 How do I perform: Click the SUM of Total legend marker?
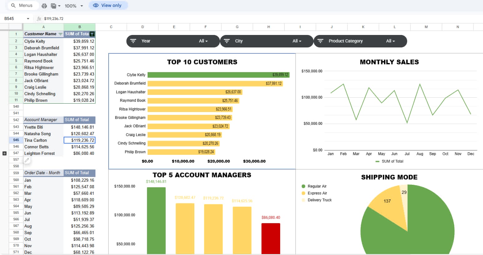coord(378,161)
